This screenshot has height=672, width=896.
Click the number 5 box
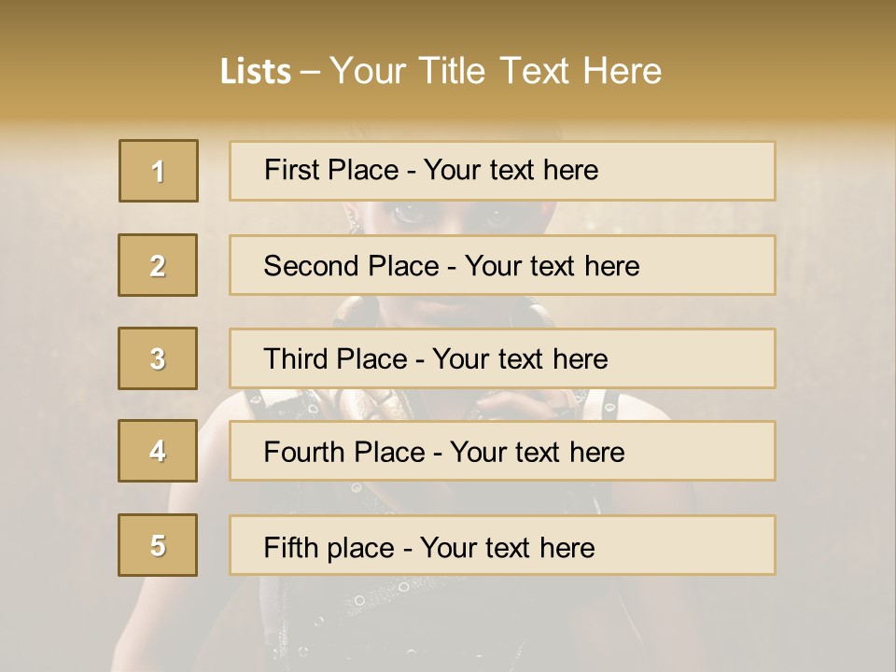[158, 545]
